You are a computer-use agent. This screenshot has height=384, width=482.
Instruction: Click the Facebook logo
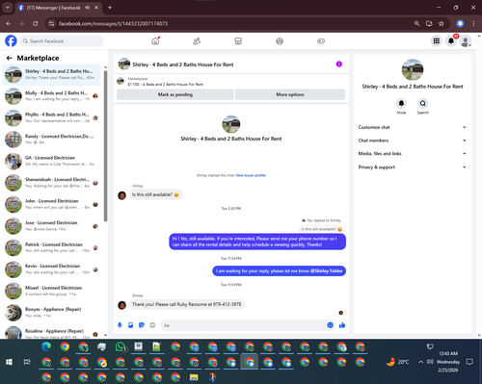(x=11, y=41)
